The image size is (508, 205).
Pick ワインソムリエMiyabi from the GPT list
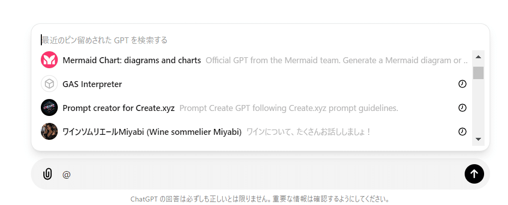click(x=152, y=132)
